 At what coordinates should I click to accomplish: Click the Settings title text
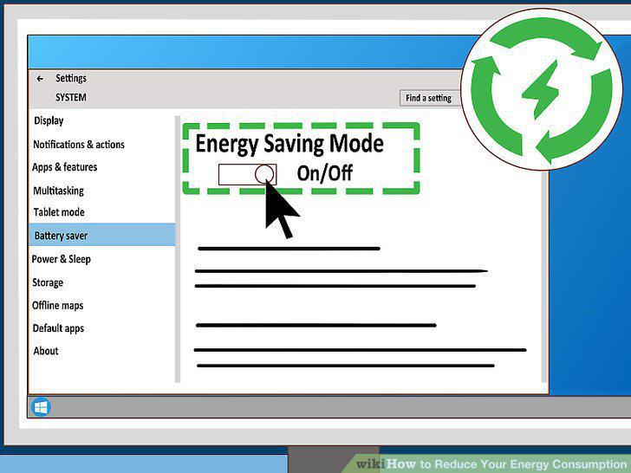click(x=71, y=78)
